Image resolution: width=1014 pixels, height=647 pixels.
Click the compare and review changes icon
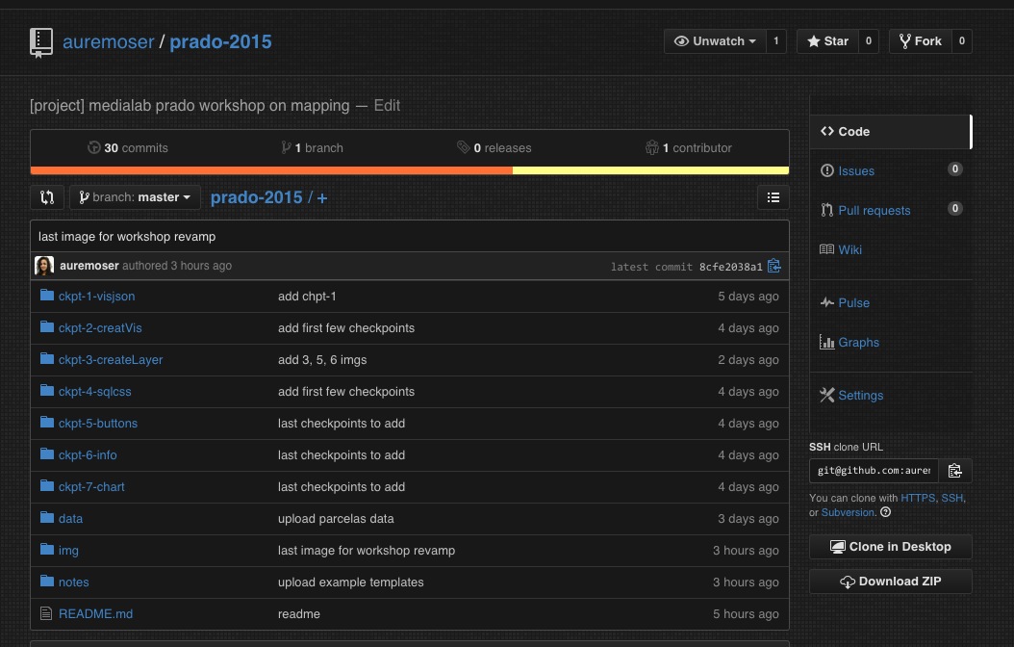tap(47, 197)
